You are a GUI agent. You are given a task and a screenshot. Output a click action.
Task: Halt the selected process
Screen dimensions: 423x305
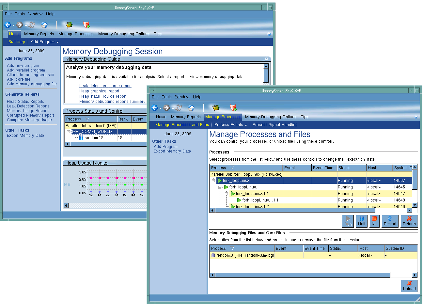click(x=361, y=221)
